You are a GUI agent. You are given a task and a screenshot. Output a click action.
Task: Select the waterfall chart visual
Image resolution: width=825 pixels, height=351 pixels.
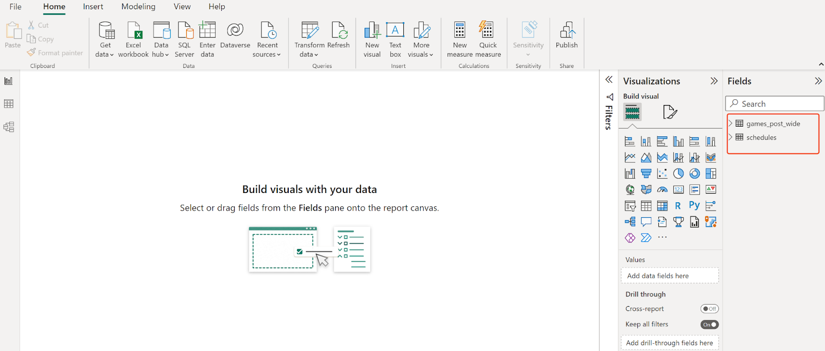click(x=630, y=173)
